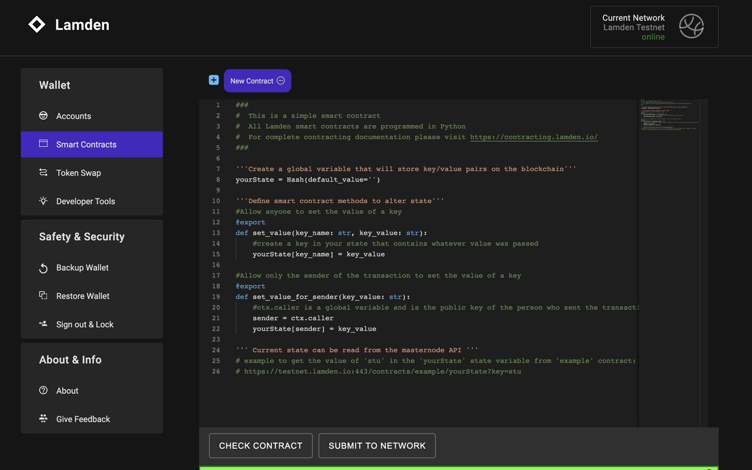Close the New Contract tab with minus icon
This screenshot has height=470, width=752.
[280, 80]
